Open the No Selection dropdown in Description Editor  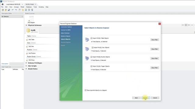click(x=12, y=16)
